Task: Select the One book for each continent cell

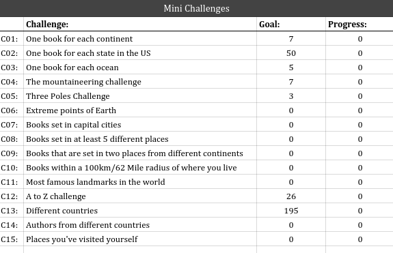Action: [140, 39]
